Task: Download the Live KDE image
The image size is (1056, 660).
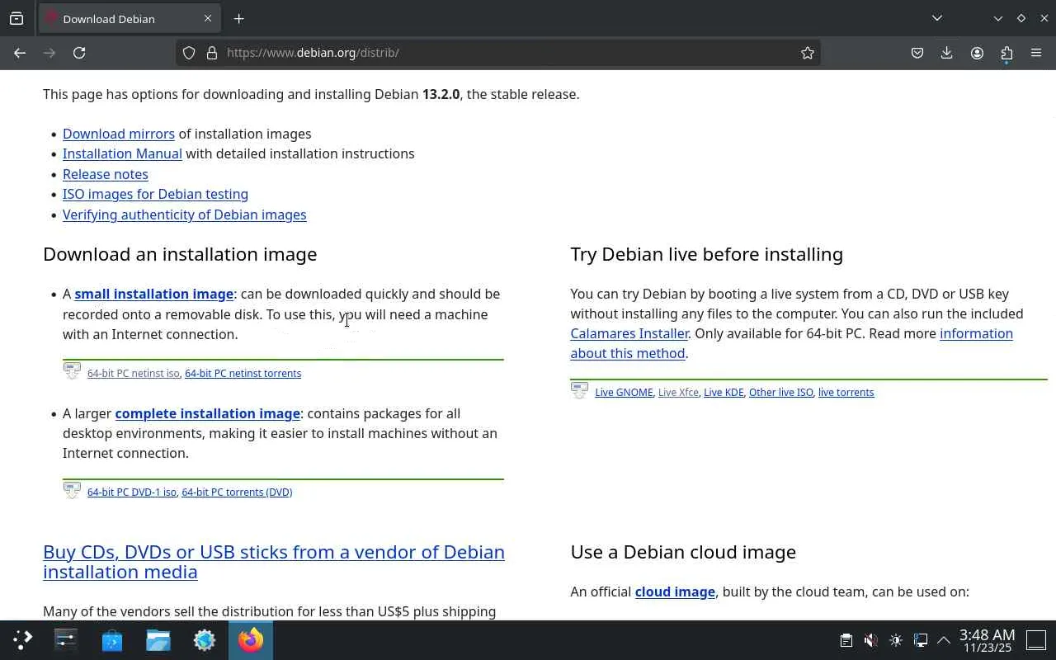Action: click(x=724, y=392)
